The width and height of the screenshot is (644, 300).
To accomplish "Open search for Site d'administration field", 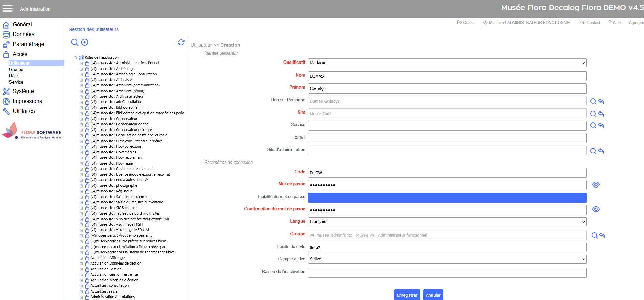I will tap(593, 151).
